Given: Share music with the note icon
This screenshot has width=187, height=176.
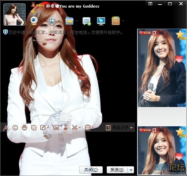Looking at the screenshot, I should (x=65, y=127).
